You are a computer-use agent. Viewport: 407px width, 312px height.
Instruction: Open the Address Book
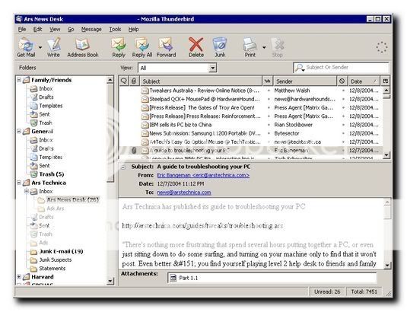83,47
